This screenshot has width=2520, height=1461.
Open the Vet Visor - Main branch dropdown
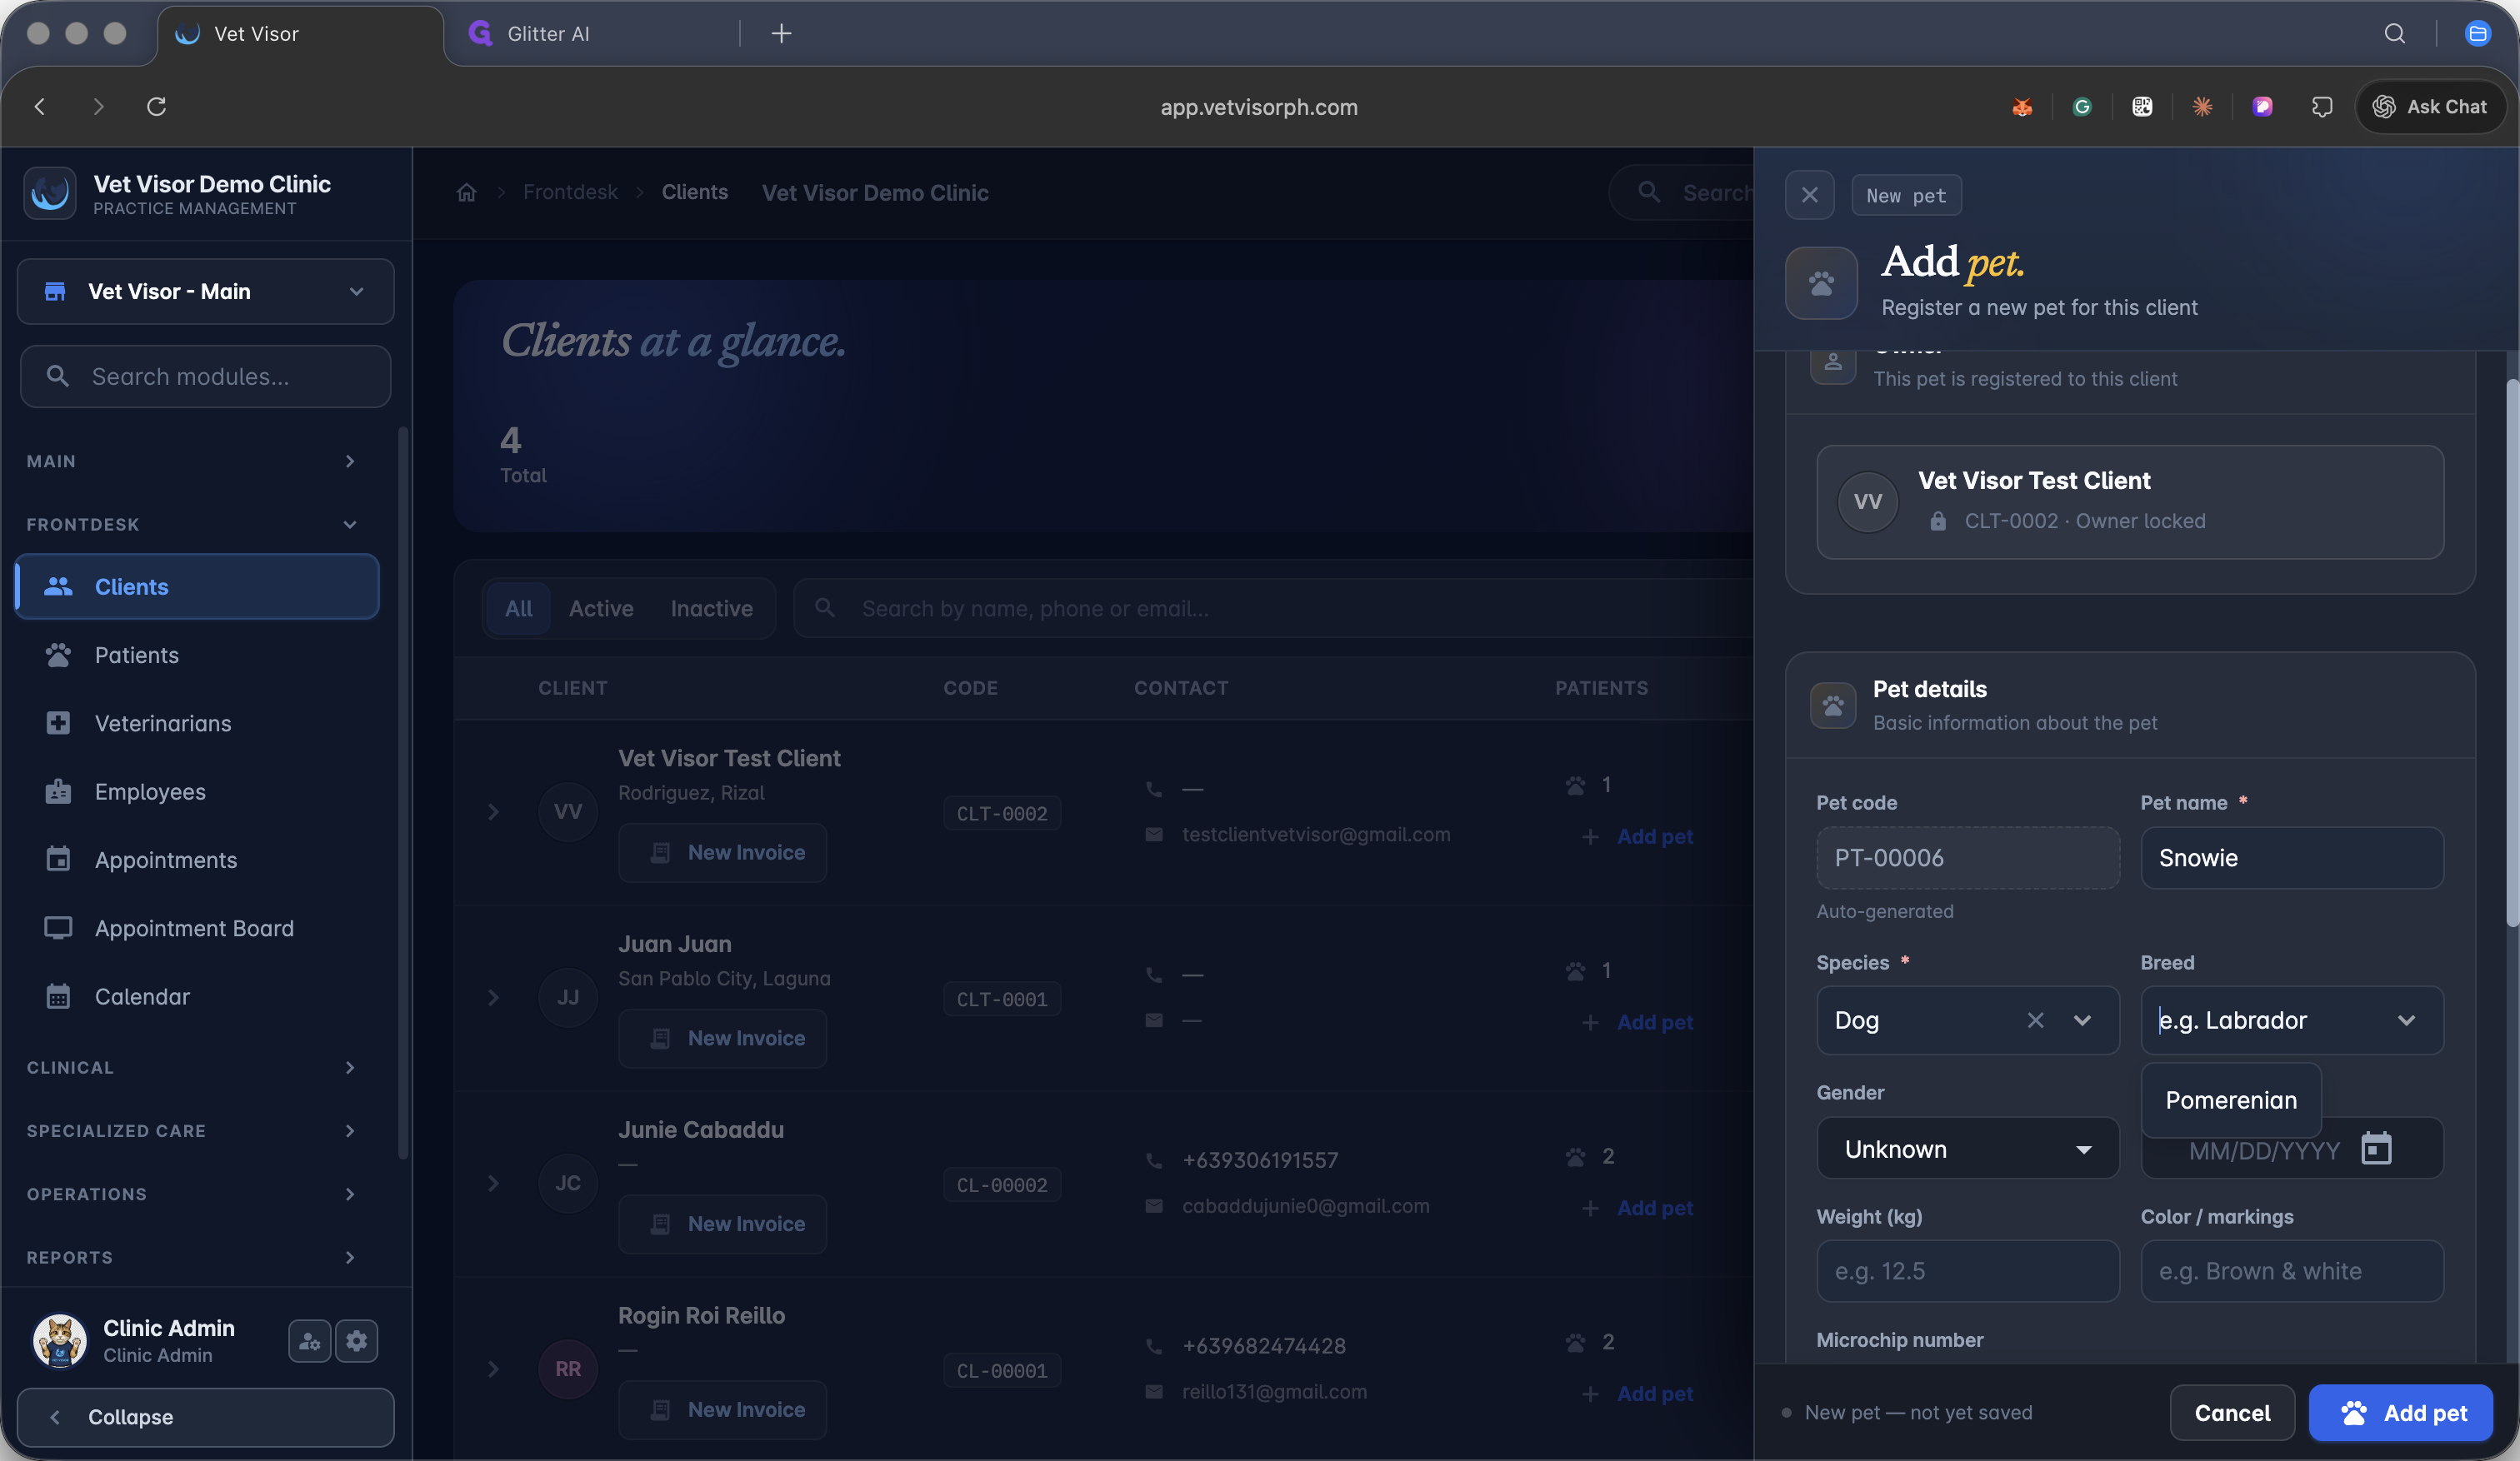tap(206, 292)
